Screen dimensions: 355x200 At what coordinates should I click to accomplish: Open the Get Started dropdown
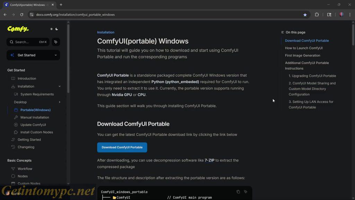pos(33,55)
